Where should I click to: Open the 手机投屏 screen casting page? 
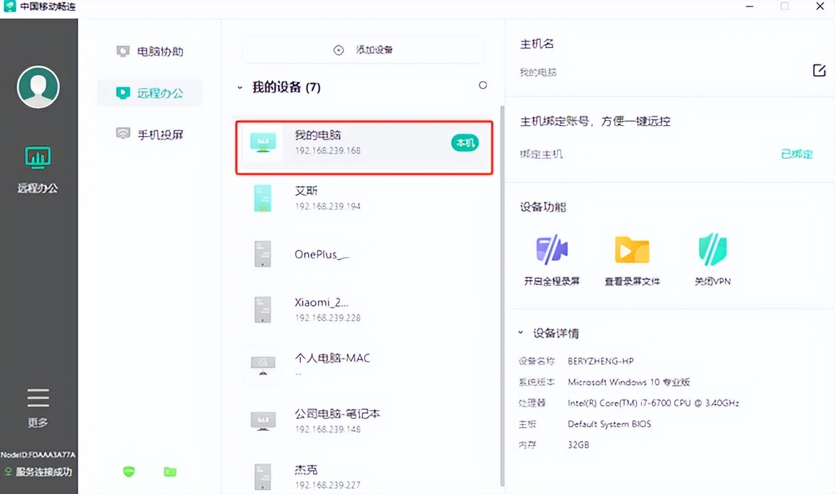click(x=150, y=134)
